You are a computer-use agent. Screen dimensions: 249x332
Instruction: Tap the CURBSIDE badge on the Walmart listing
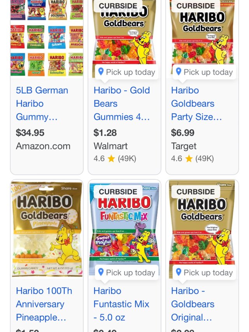(x=118, y=6)
